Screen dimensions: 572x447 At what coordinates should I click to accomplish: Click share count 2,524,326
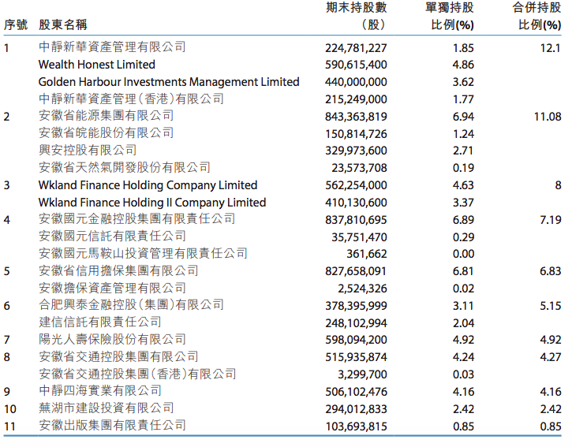point(362,289)
